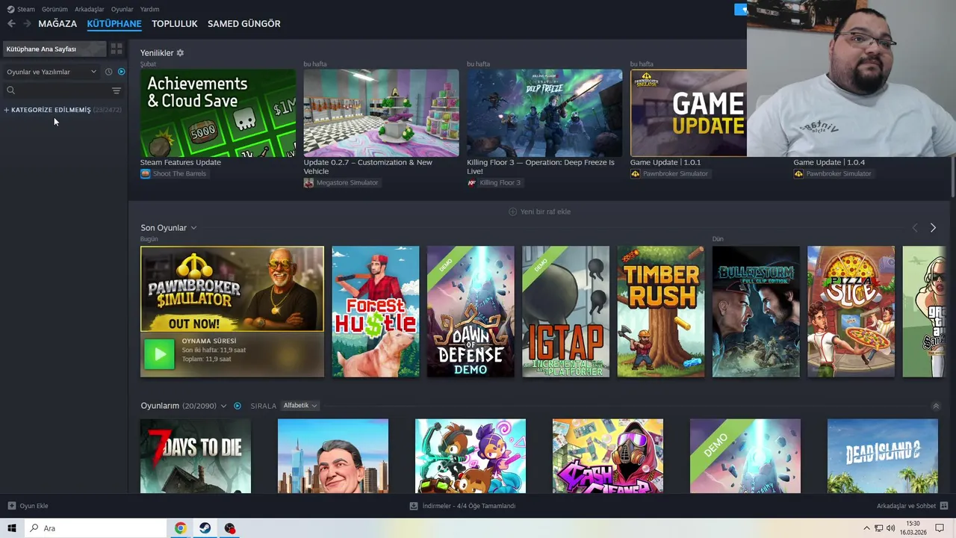956x538 pixels.
Task: Open Killing Floor 3 Deep Freeze thumbnail
Action: pyautogui.click(x=544, y=113)
